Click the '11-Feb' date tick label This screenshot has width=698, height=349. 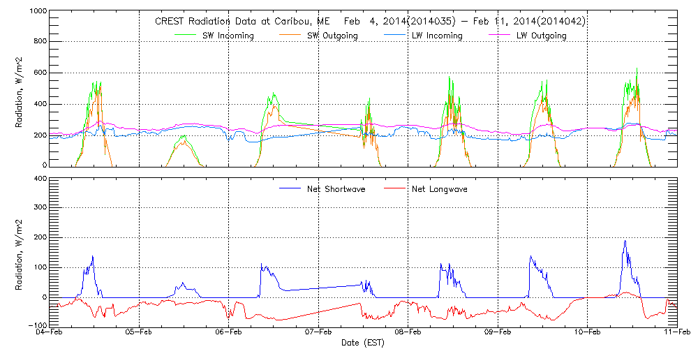coord(676,333)
